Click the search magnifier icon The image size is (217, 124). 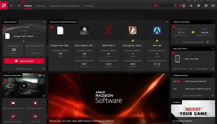coord(175,5)
